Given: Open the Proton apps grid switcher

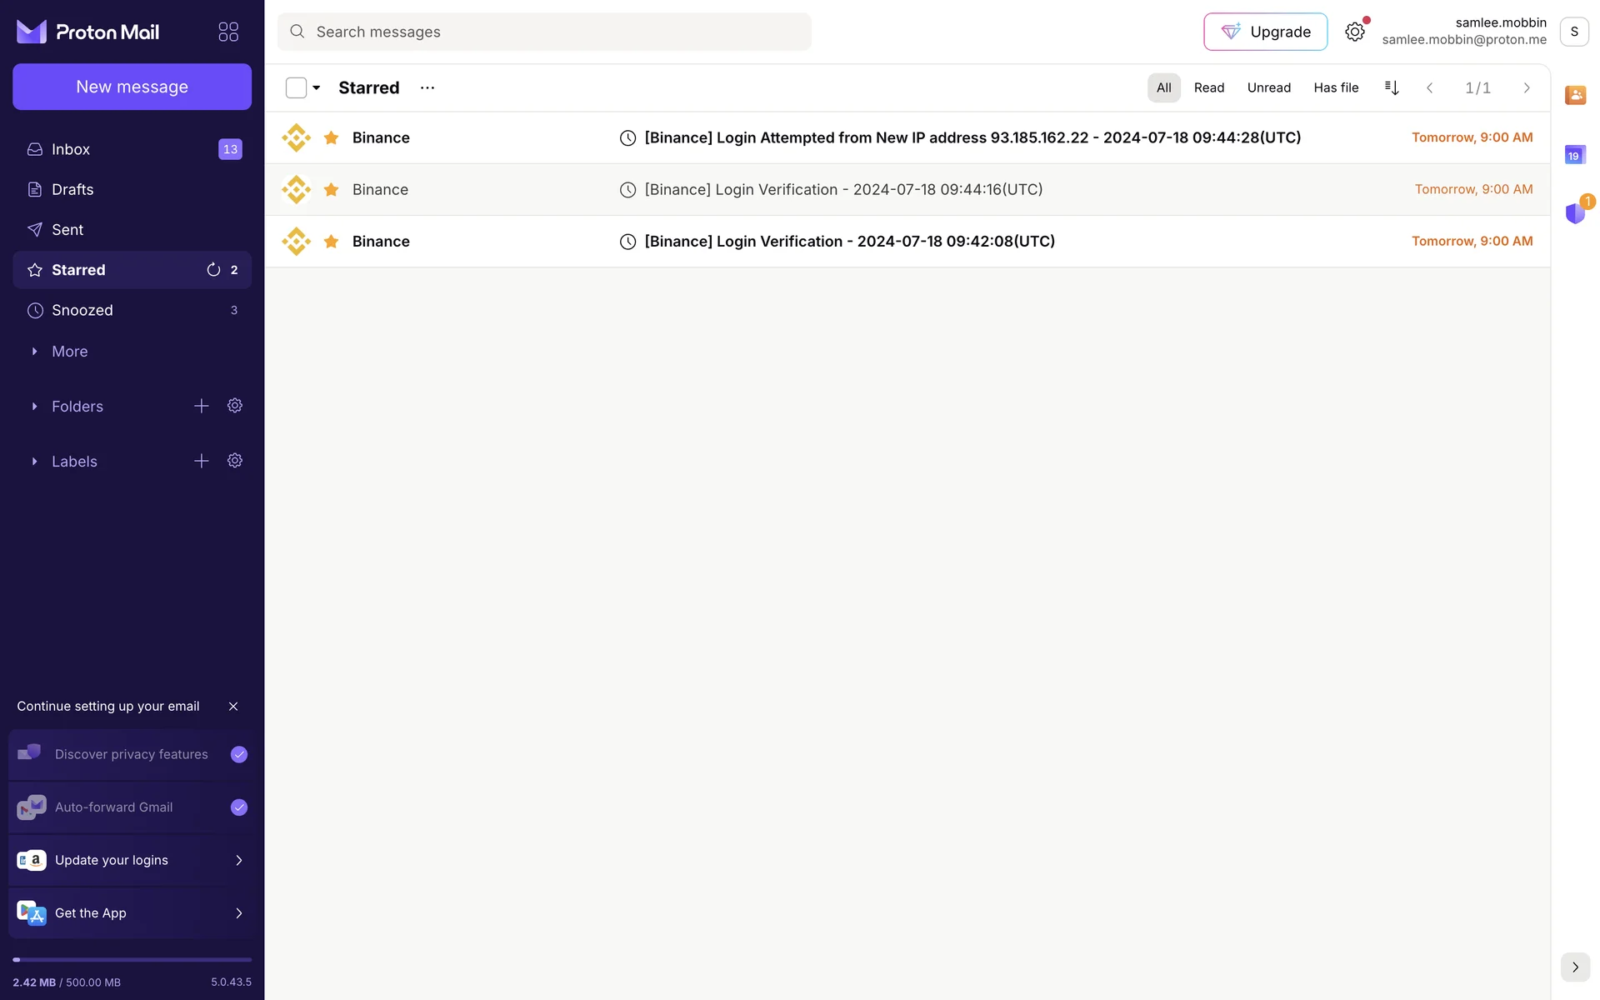Looking at the screenshot, I should point(228,32).
